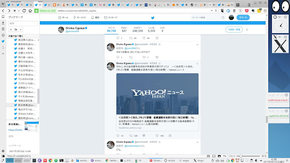Toggle page tiling in the status bar
290x163 pixels.
pos(214,156)
